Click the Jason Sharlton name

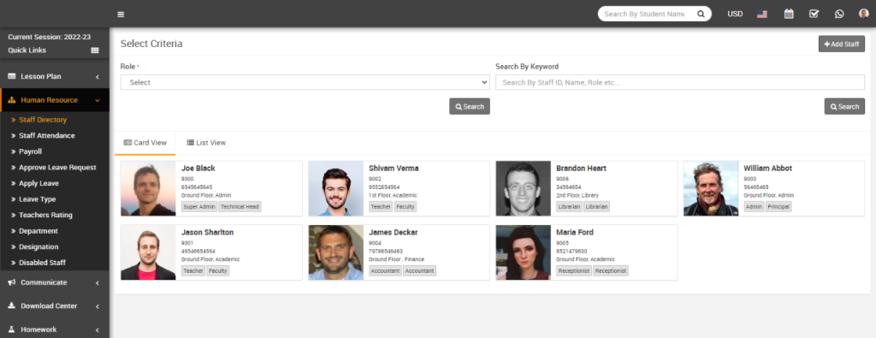[x=207, y=232]
